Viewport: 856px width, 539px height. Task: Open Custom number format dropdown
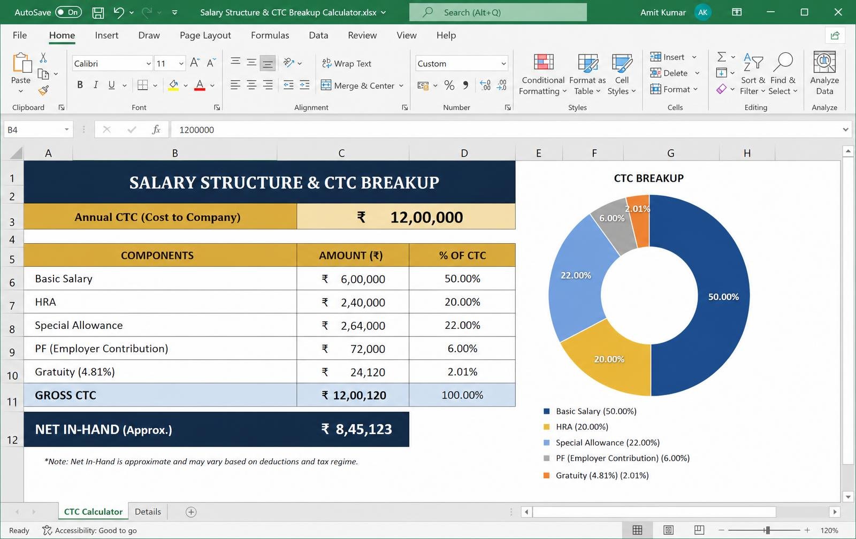[503, 64]
